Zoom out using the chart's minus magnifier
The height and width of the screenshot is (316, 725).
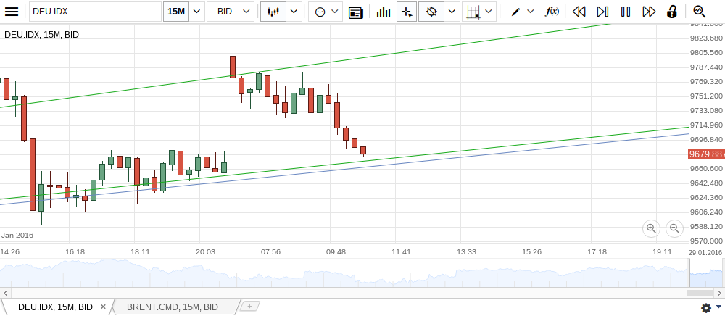pyautogui.click(x=674, y=228)
